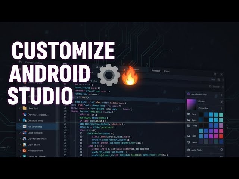Click the icon next to 'Sopes' label
This screenshot has height=179, width=239.
point(189,120)
